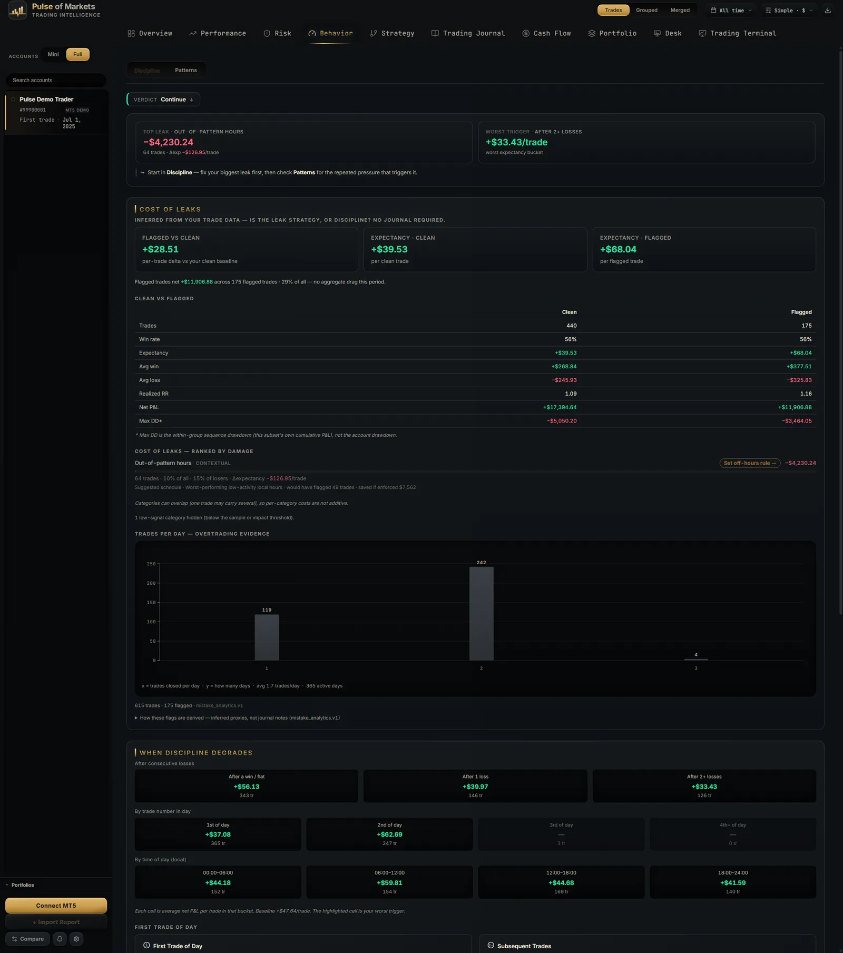The height and width of the screenshot is (953, 843).
Task: Switch to the Discipline sub-tab
Action: pyautogui.click(x=147, y=71)
